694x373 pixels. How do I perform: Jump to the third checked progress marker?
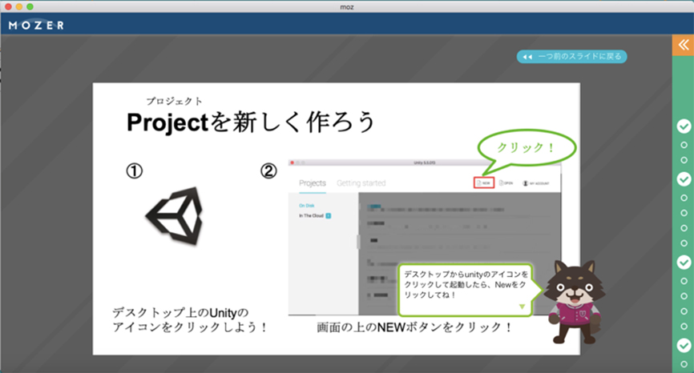coord(684,262)
